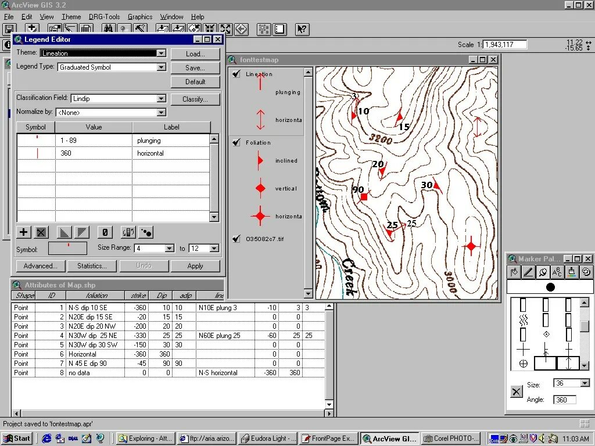Click the Delete Class X icon

point(41,232)
